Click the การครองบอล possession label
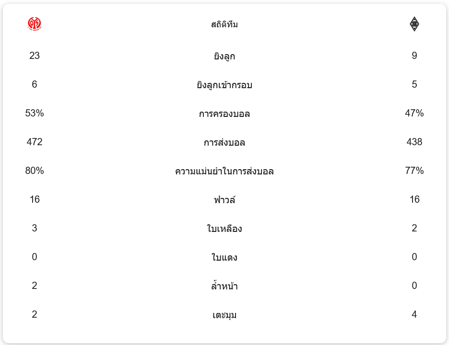449x345 pixels. [x=224, y=114]
